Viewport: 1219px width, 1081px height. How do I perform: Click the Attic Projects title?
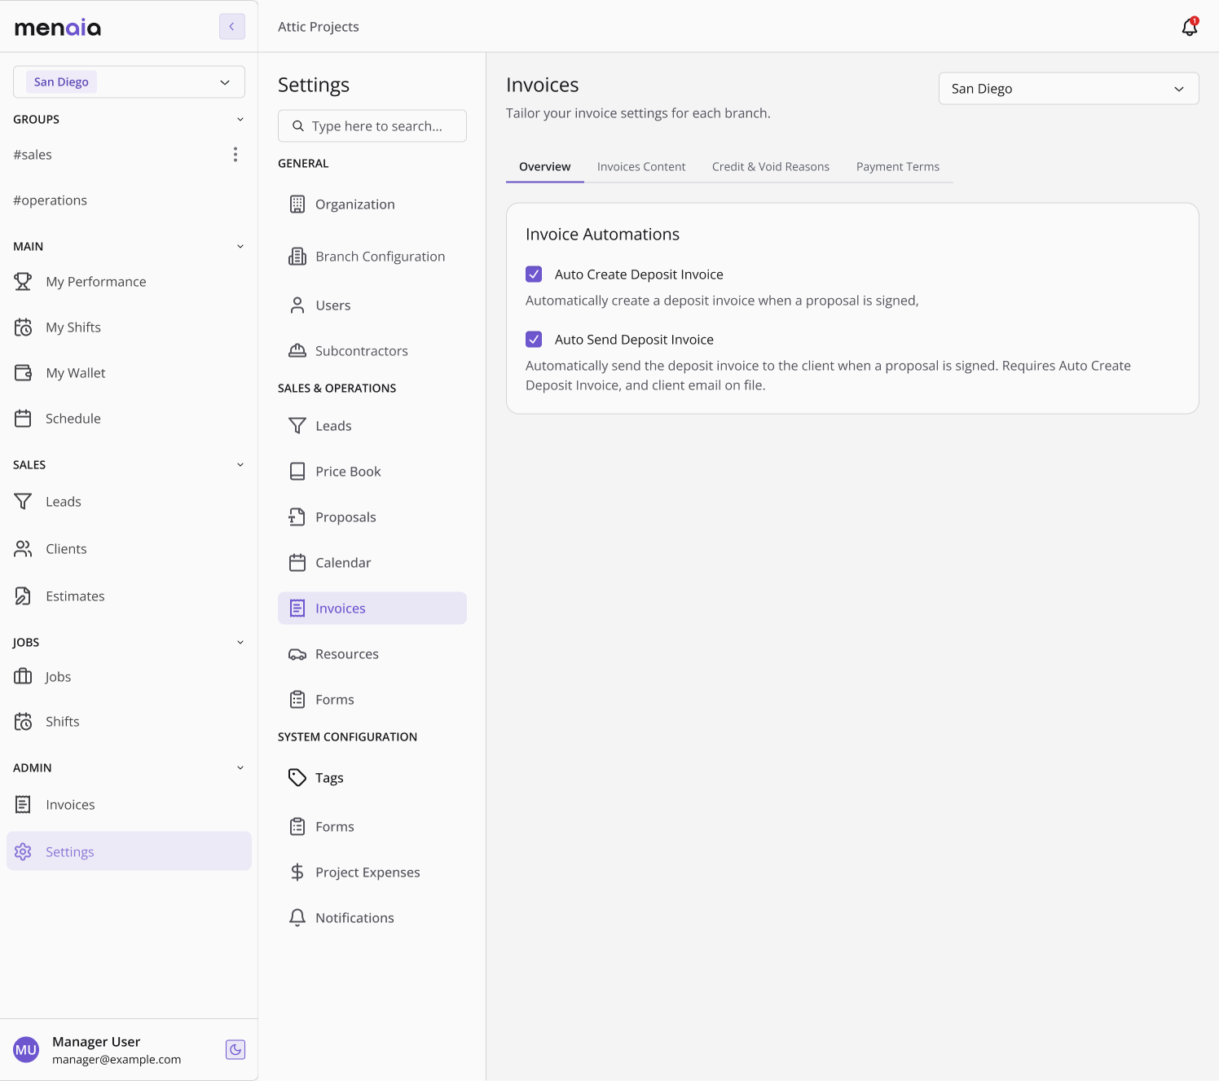319,27
